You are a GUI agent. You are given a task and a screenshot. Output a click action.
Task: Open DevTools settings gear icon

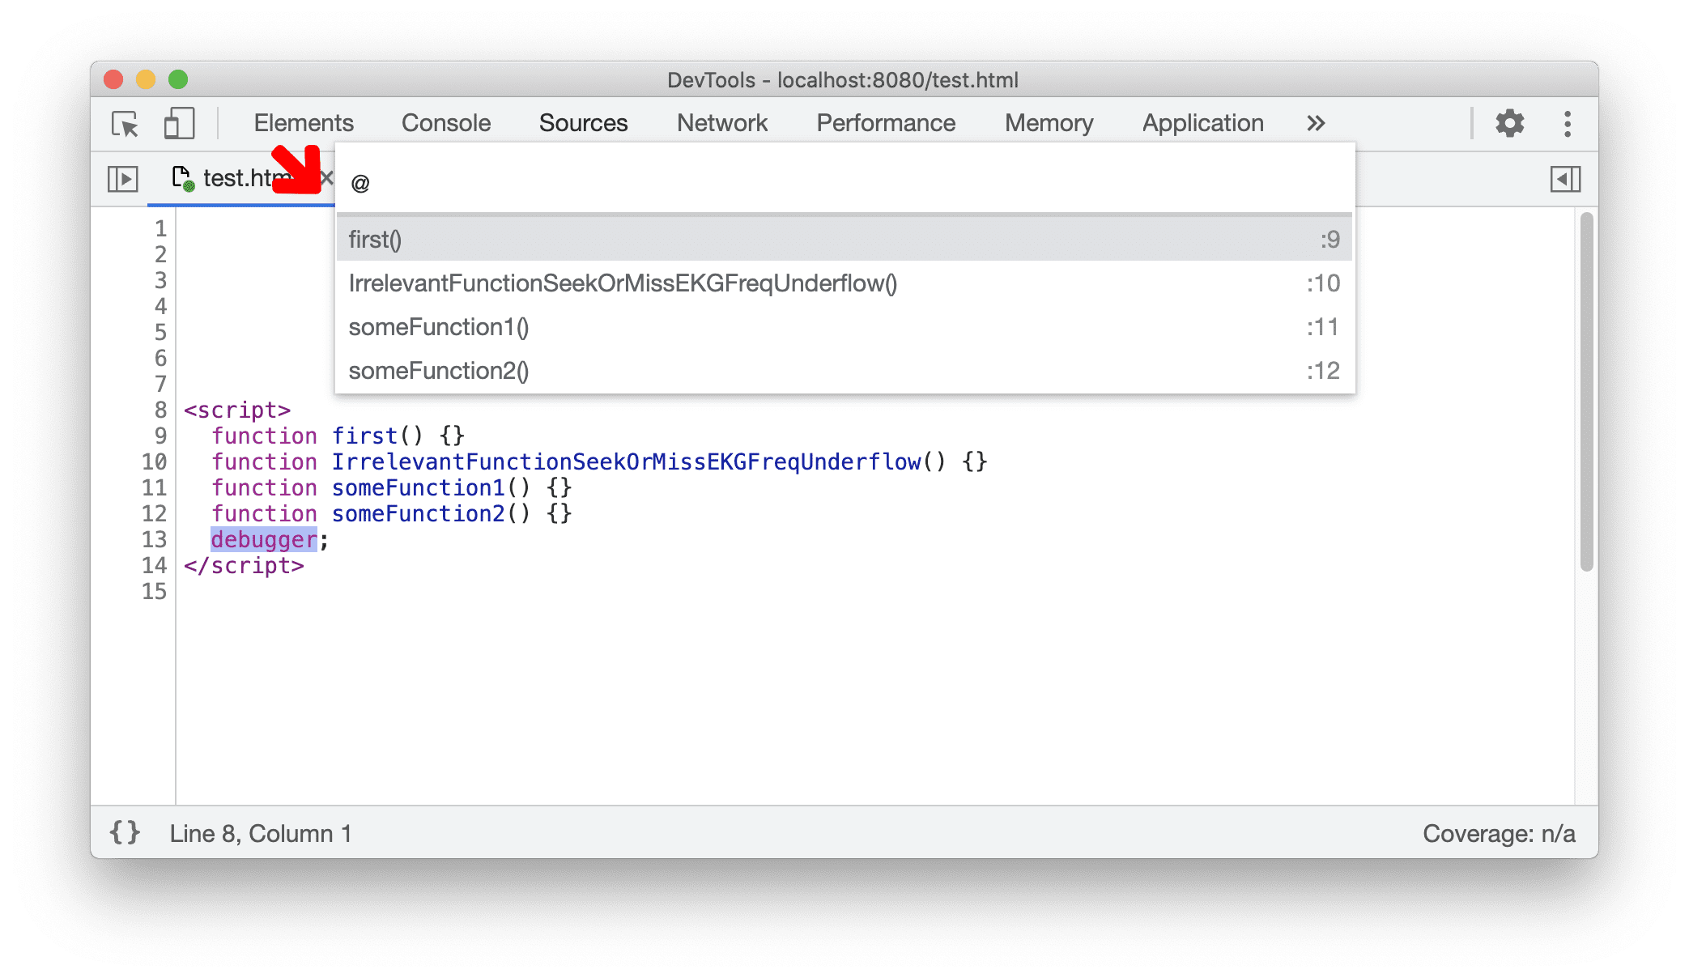click(x=1513, y=123)
